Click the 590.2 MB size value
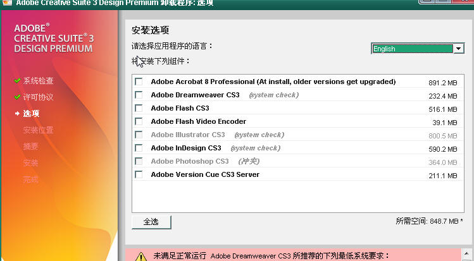The image size is (474, 261). click(x=443, y=149)
